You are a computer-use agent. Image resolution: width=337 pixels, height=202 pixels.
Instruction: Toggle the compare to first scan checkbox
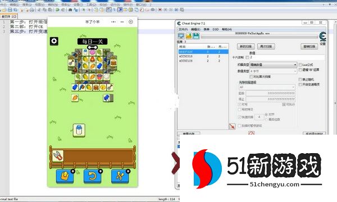tap(251, 77)
